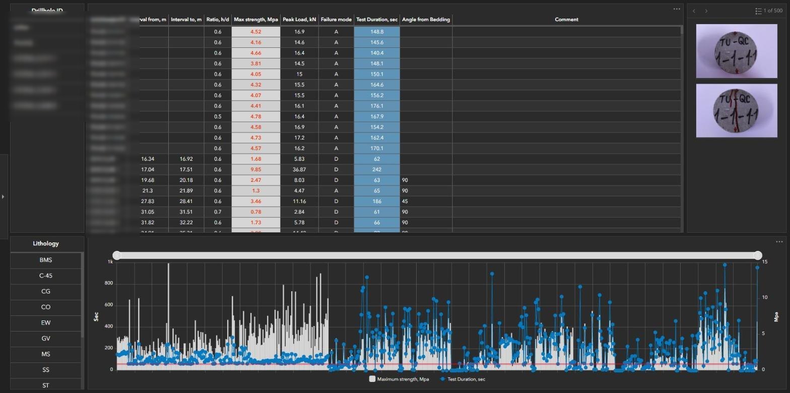This screenshot has width=790, height=393.
Task: Select the interval to cell 28.41
Action: click(186, 201)
